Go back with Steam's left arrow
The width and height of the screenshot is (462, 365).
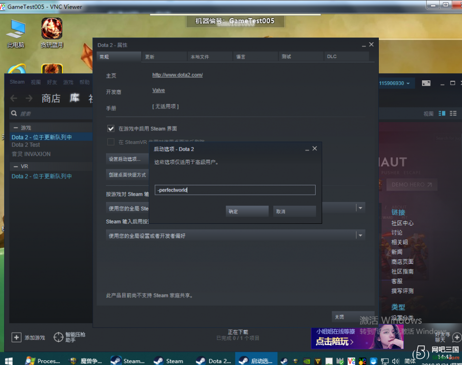point(14,98)
